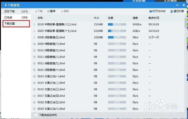Select file 0312 诗歌爱情(九).bhd
Screen dimensions: 188x119
click(x=51, y=63)
